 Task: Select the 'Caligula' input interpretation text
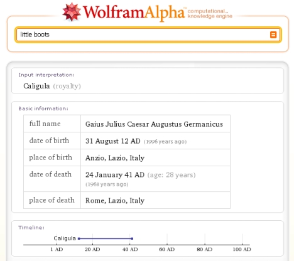[36, 86]
